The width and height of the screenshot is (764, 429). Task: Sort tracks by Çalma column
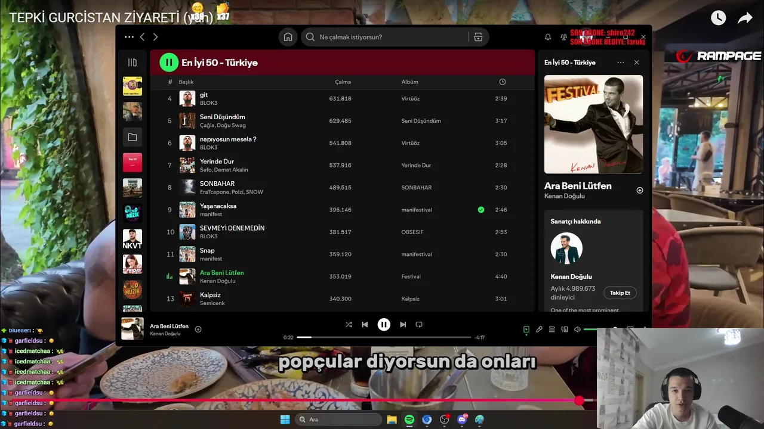pos(343,82)
